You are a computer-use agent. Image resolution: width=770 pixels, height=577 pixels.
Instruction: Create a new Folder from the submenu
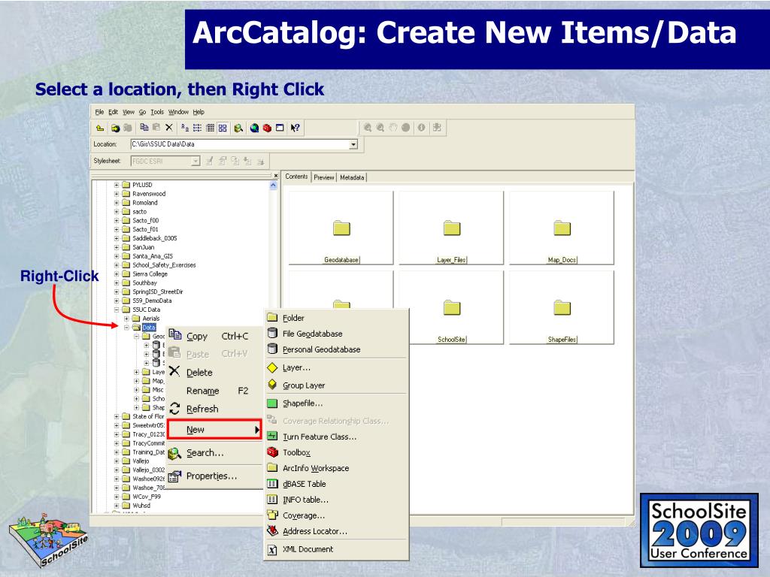(x=336, y=318)
